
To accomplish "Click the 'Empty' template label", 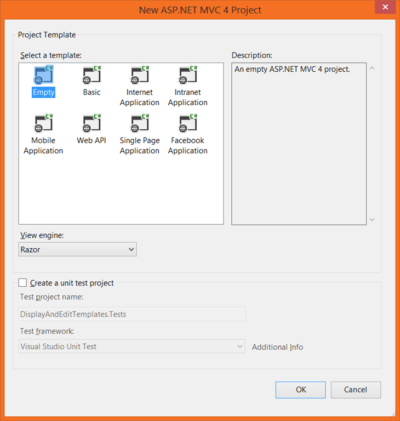I will (43, 92).
